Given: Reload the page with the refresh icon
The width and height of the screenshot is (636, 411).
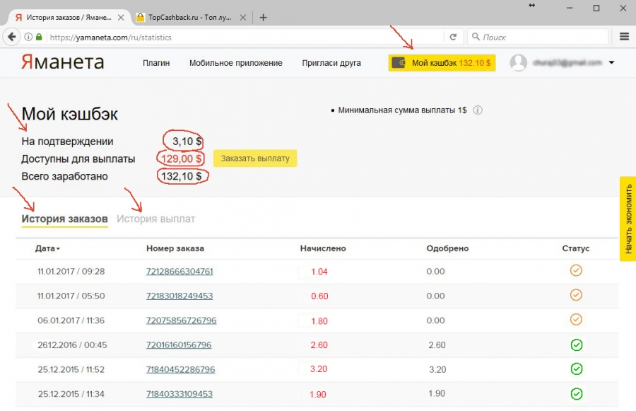Looking at the screenshot, I should click(453, 37).
